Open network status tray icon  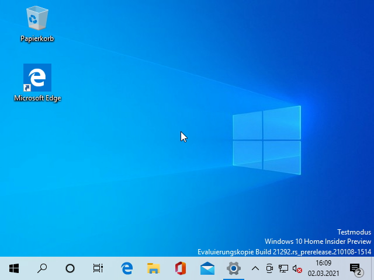pos(283,268)
